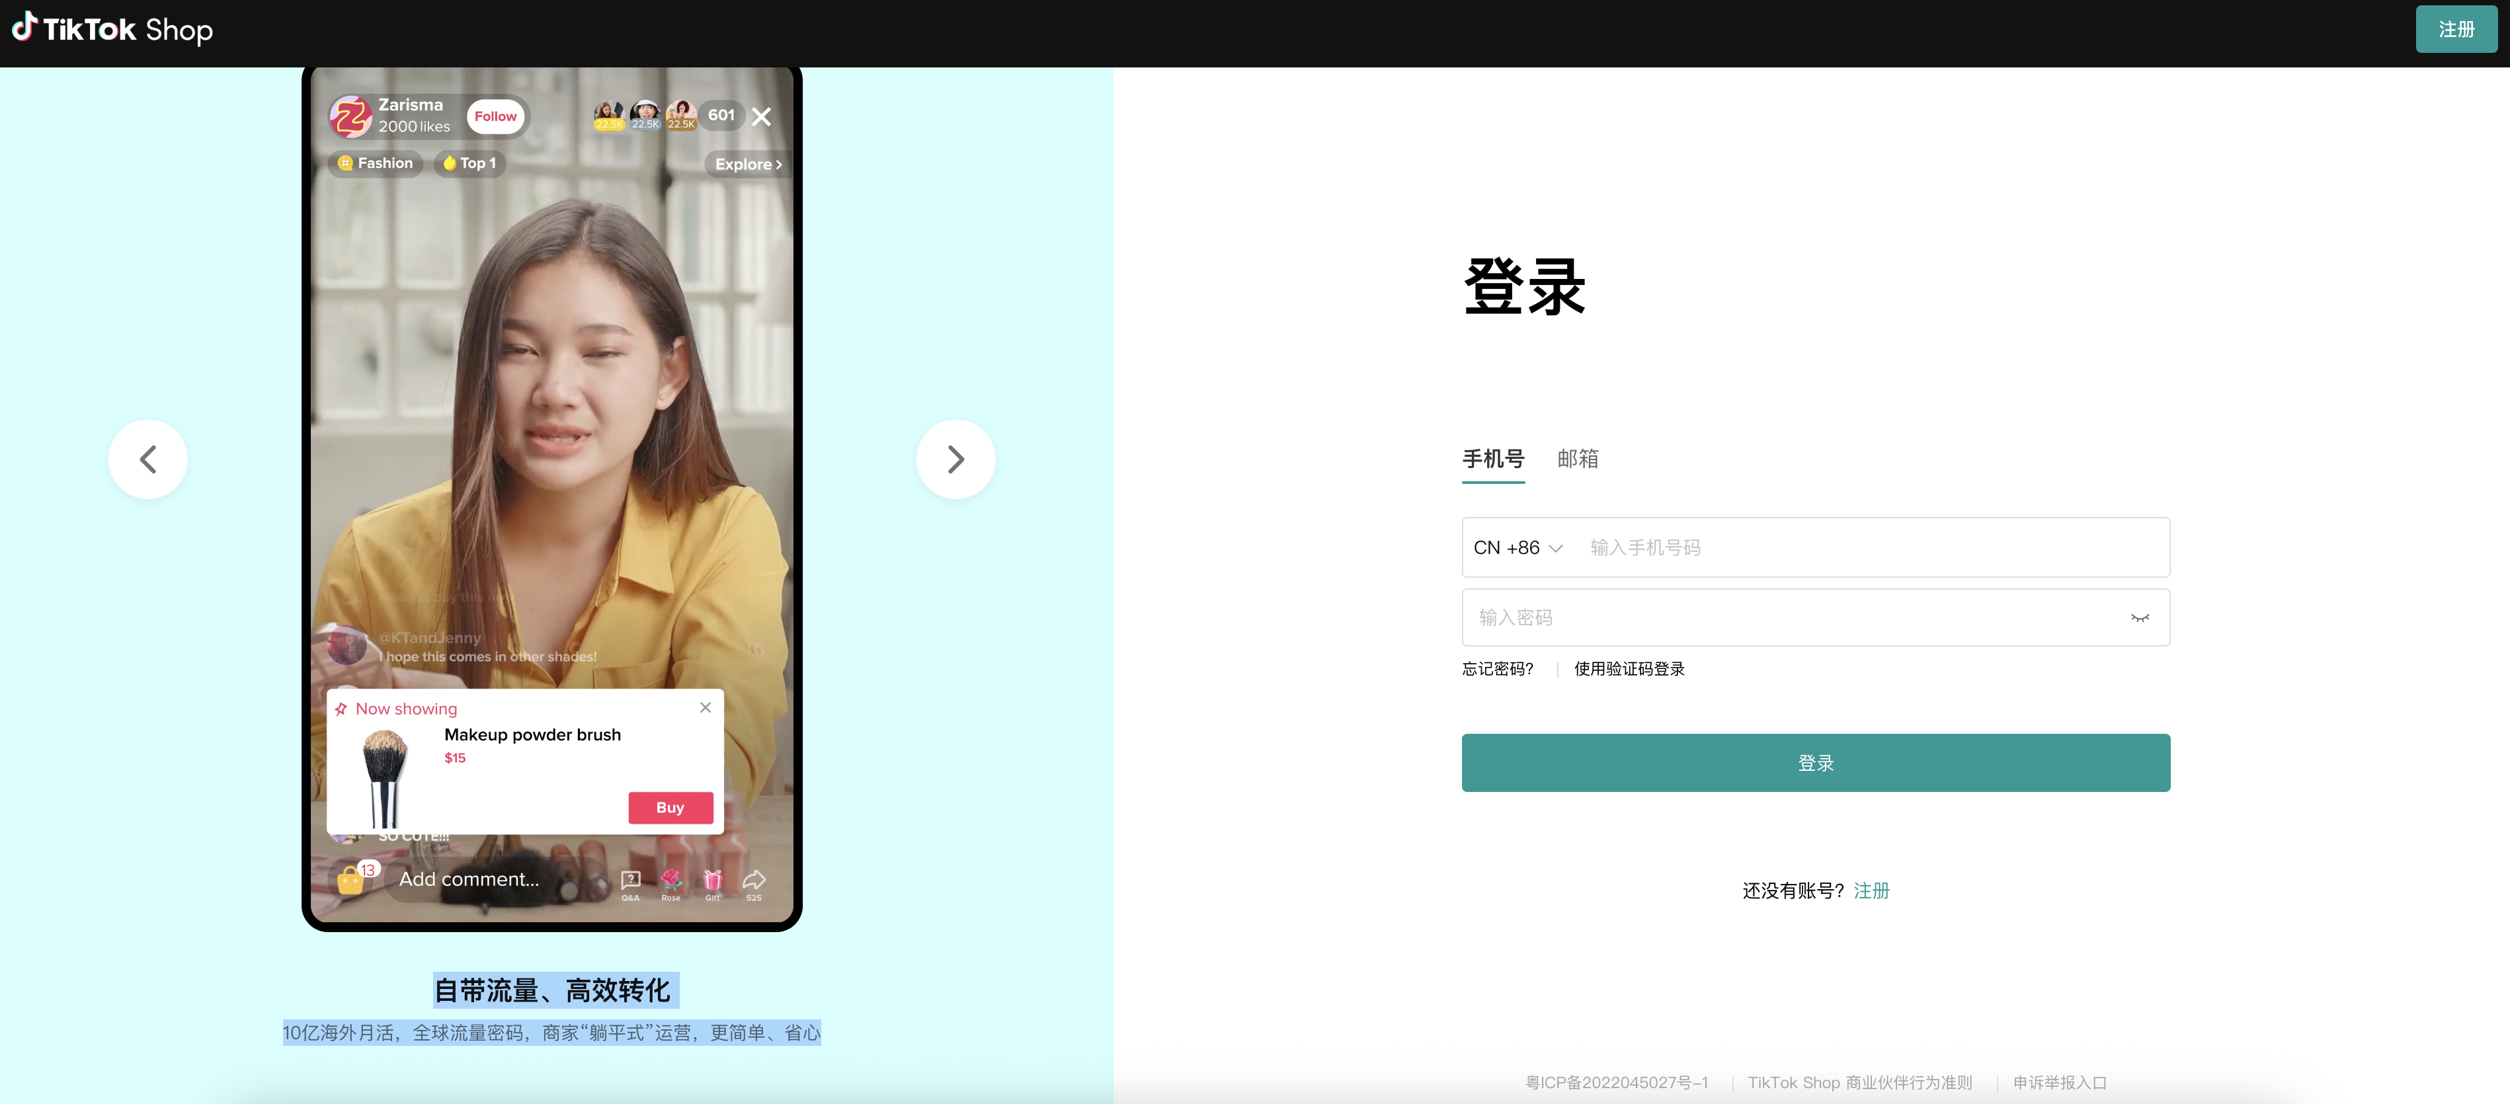Expand the CN +86 country code dropdown
Screen dimensions: 2510x1104
coord(1517,547)
